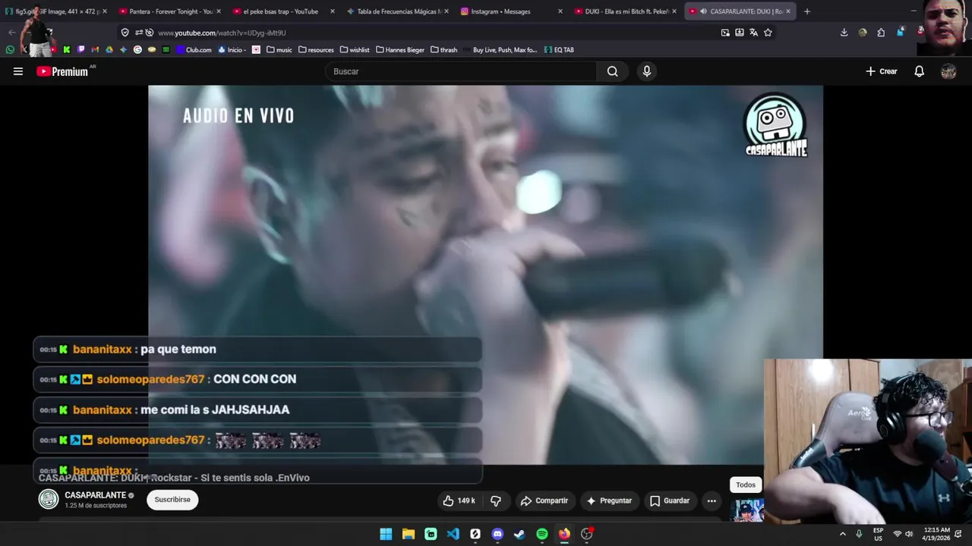This screenshot has width=972, height=546.
Task: Open the Firefox extensions puzzle icon
Action: (x=881, y=33)
